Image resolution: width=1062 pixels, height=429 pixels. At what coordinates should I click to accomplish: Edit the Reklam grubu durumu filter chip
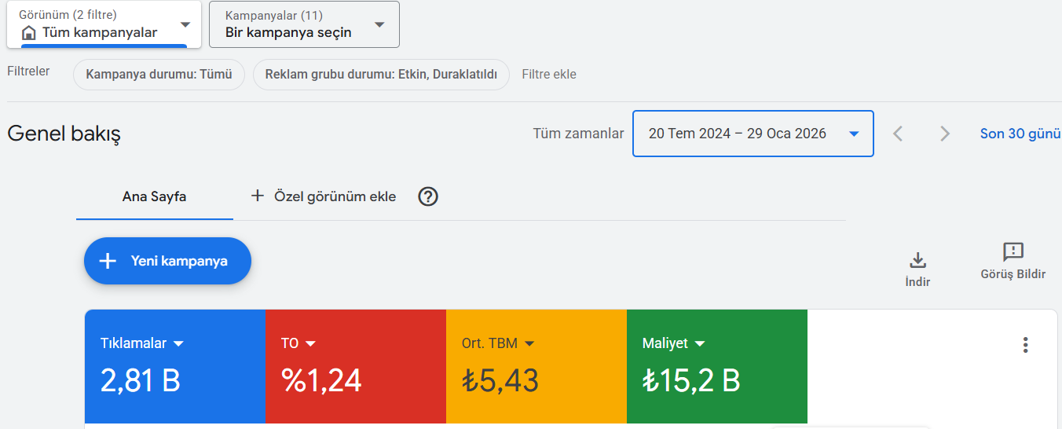pos(381,75)
